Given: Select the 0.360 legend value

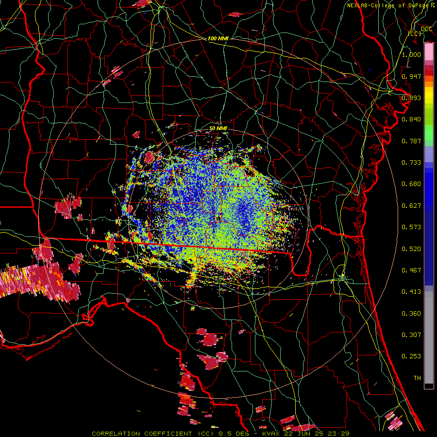Looking at the screenshot, I should (411, 314).
